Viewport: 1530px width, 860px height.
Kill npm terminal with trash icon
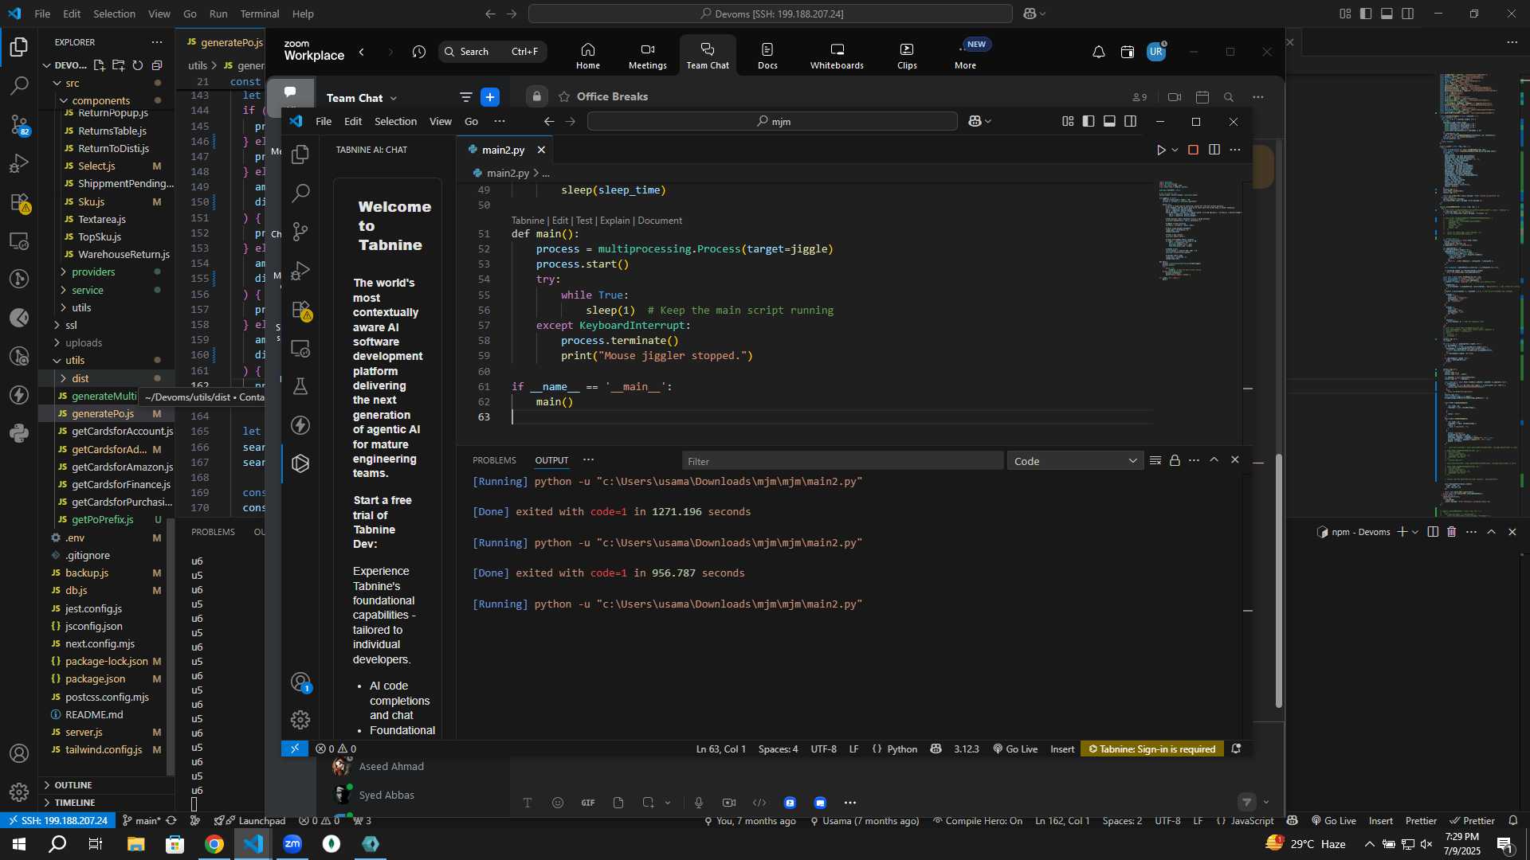click(1452, 532)
